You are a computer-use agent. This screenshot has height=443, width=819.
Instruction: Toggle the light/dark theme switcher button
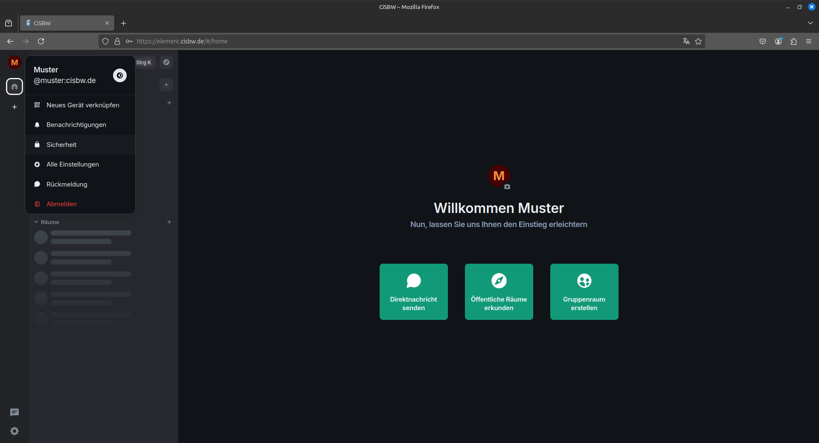pos(120,75)
